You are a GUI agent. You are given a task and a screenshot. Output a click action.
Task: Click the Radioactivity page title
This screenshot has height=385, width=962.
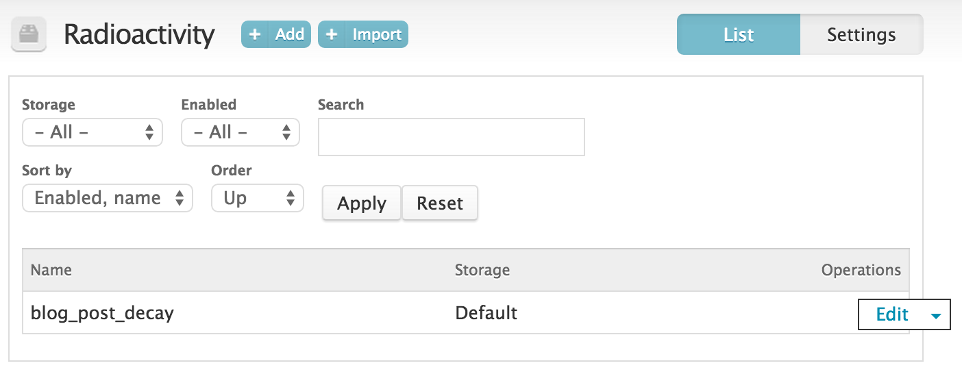tap(139, 34)
